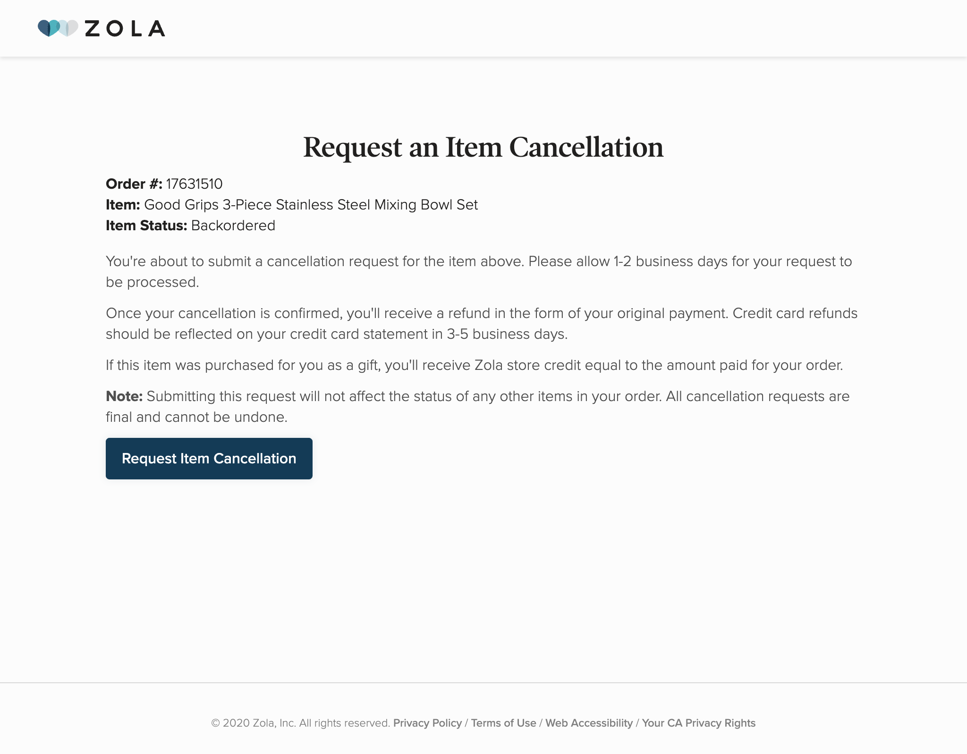Click the bold Item Status label

pyautogui.click(x=146, y=226)
